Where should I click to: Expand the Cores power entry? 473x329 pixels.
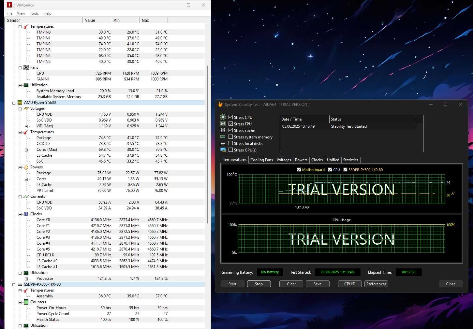click(26, 179)
